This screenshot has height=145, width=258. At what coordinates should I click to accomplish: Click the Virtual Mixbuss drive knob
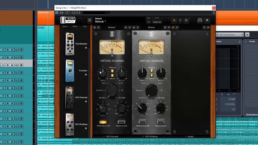142,108
